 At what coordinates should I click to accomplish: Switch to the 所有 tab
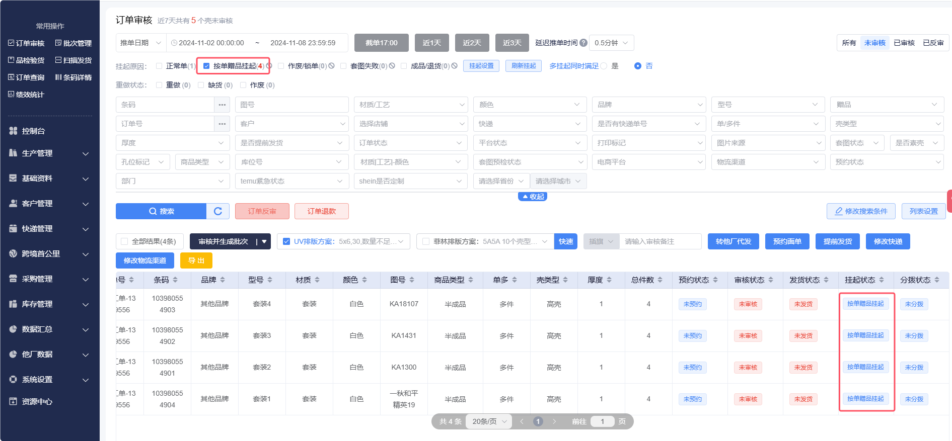coord(849,43)
